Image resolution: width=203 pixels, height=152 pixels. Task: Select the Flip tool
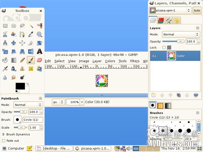[31, 52]
